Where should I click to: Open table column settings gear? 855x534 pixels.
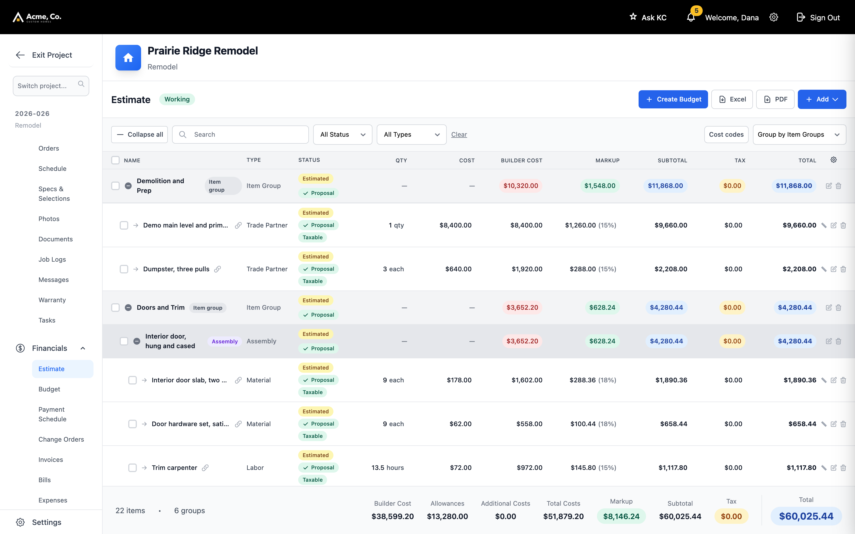point(833,160)
